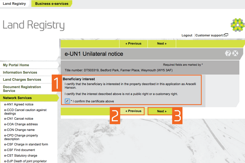Toggle the confirm certificate checkbox
This screenshot has width=245, height=163.
point(67,101)
